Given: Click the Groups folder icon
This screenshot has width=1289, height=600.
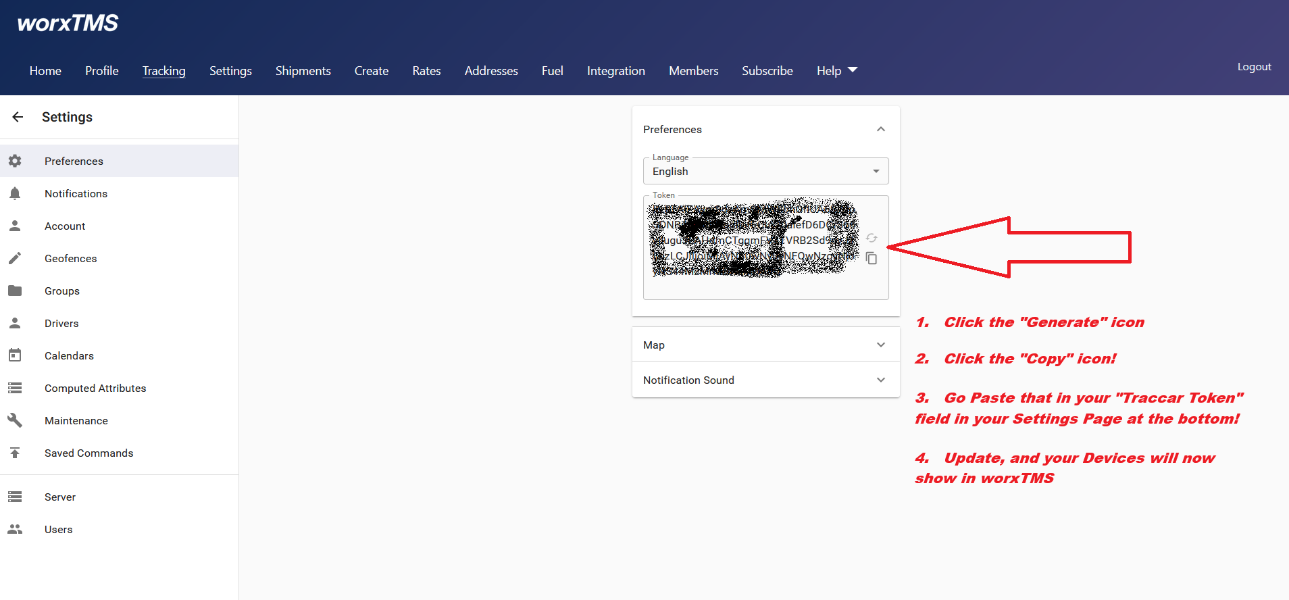Looking at the screenshot, I should (x=15, y=291).
